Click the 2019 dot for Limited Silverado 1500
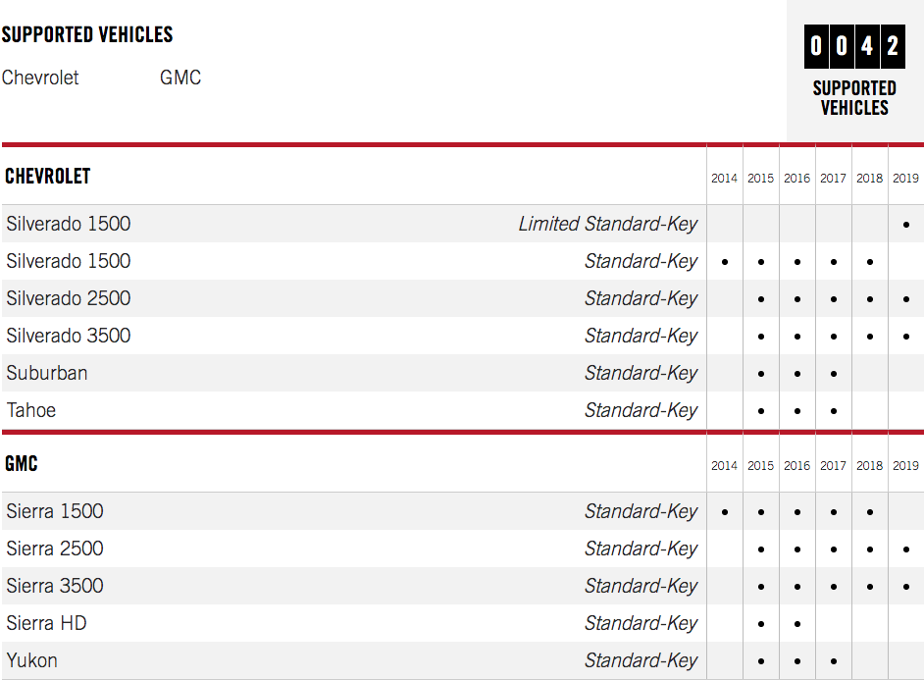 tap(905, 225)
